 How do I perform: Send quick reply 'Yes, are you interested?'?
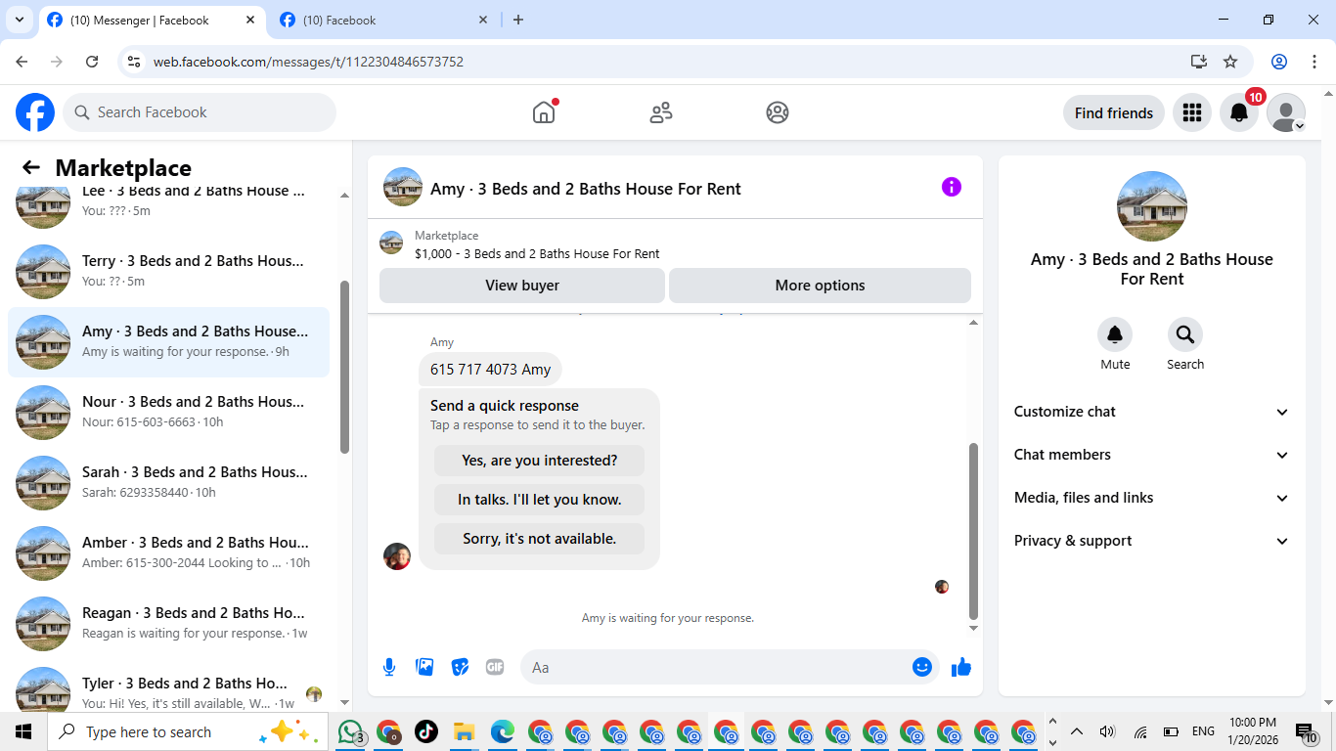(539, 461)
